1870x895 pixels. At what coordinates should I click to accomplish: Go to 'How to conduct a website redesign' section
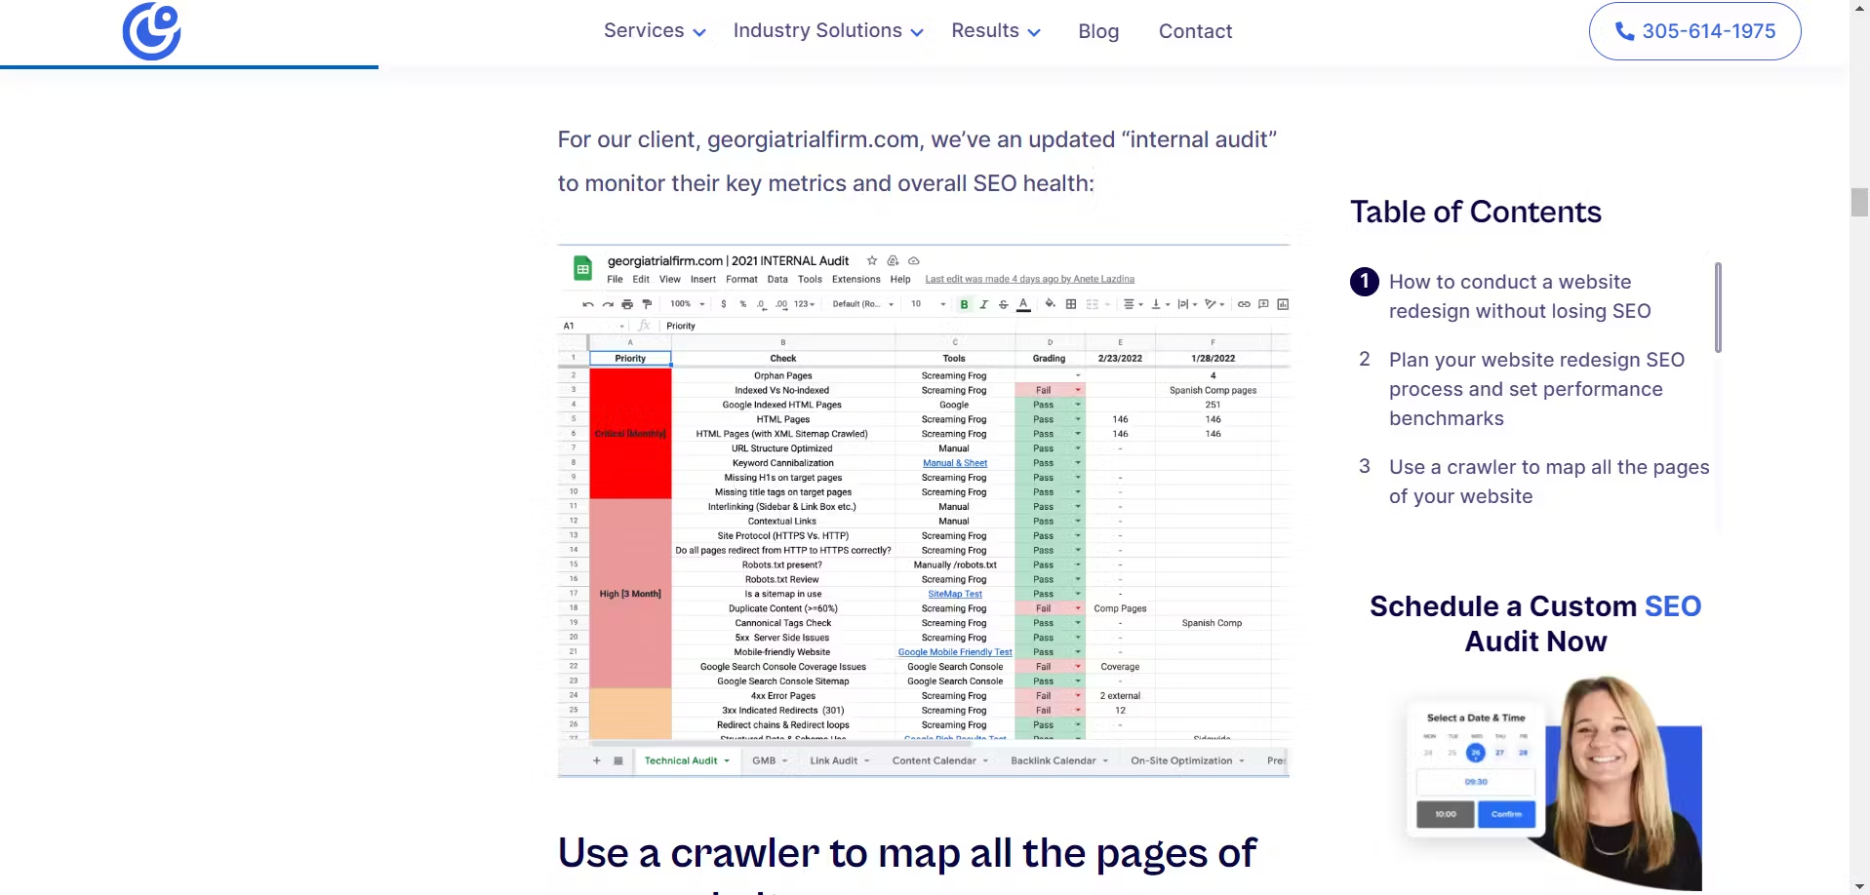pyautogui.click(x=1520, y=296)
